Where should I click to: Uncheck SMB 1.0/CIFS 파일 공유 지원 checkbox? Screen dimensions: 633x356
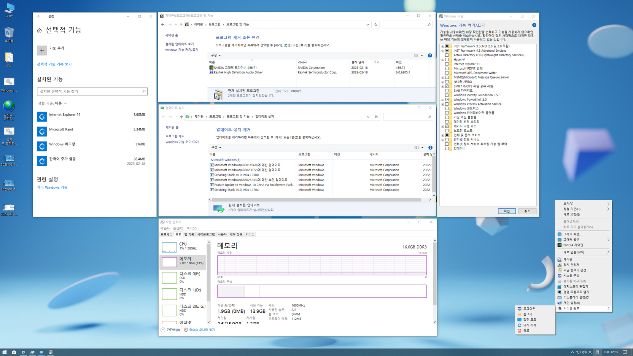coord(447,86)
